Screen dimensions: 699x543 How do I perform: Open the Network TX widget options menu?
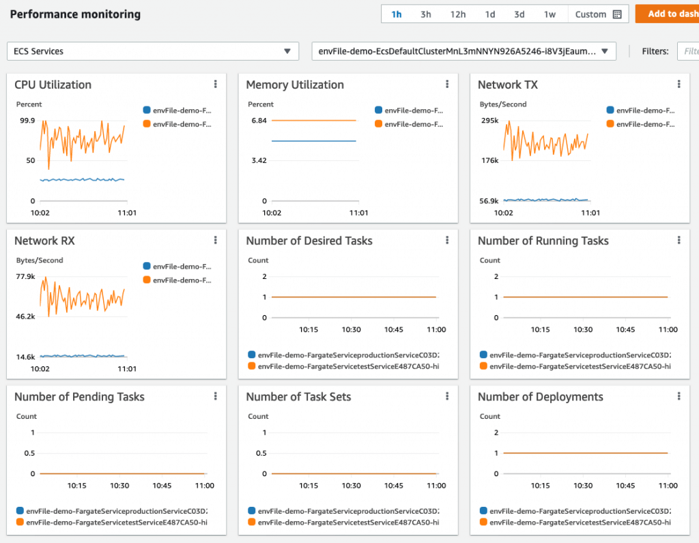click(x=679, y=84)
